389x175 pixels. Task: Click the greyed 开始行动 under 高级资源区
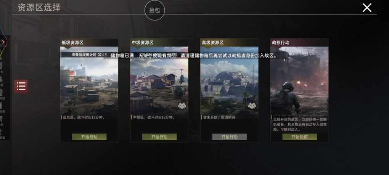(x=230, y=137)
